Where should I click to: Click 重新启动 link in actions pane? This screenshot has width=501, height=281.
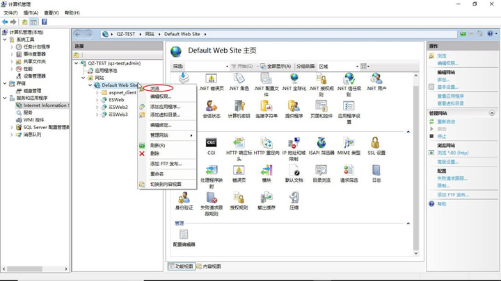[x=447, y=121]
